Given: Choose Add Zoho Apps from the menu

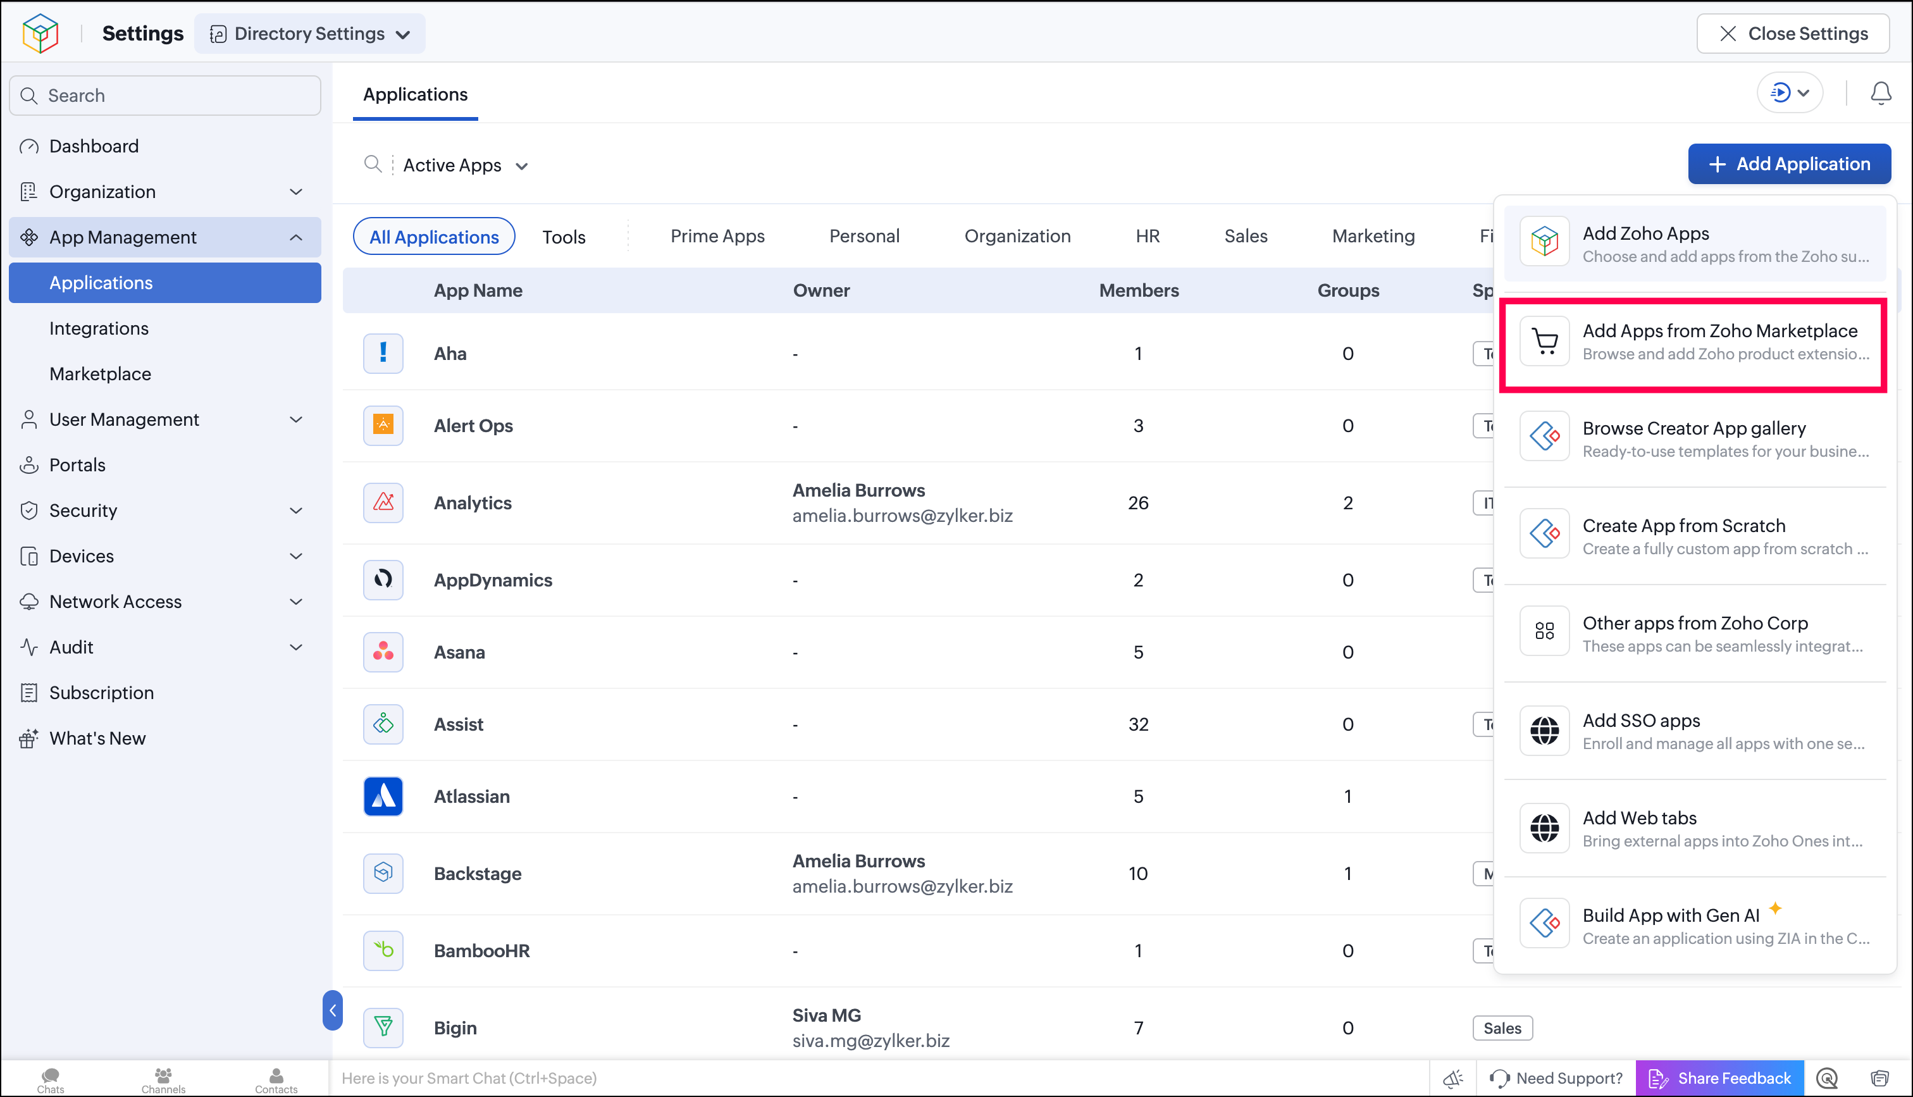Looking at the screenshot, I should click(x=1695, y=244).
